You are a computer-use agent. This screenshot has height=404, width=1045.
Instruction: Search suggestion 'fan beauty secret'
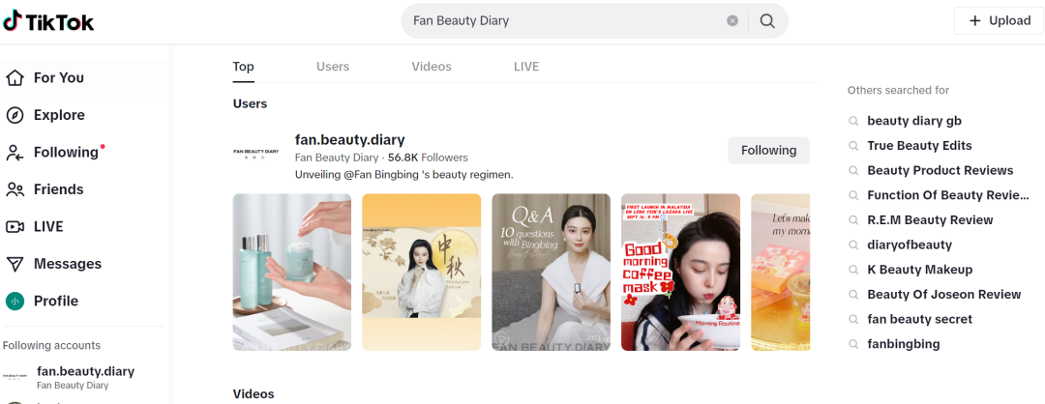pos(919,320)
